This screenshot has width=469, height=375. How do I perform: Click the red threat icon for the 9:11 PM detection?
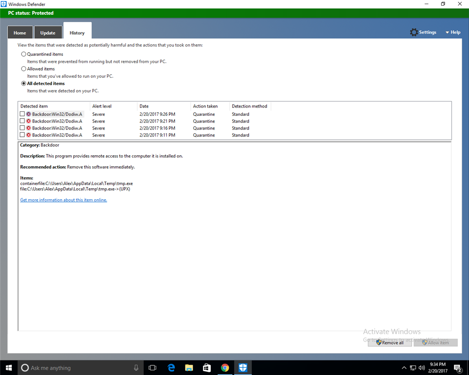pos(28,135)
